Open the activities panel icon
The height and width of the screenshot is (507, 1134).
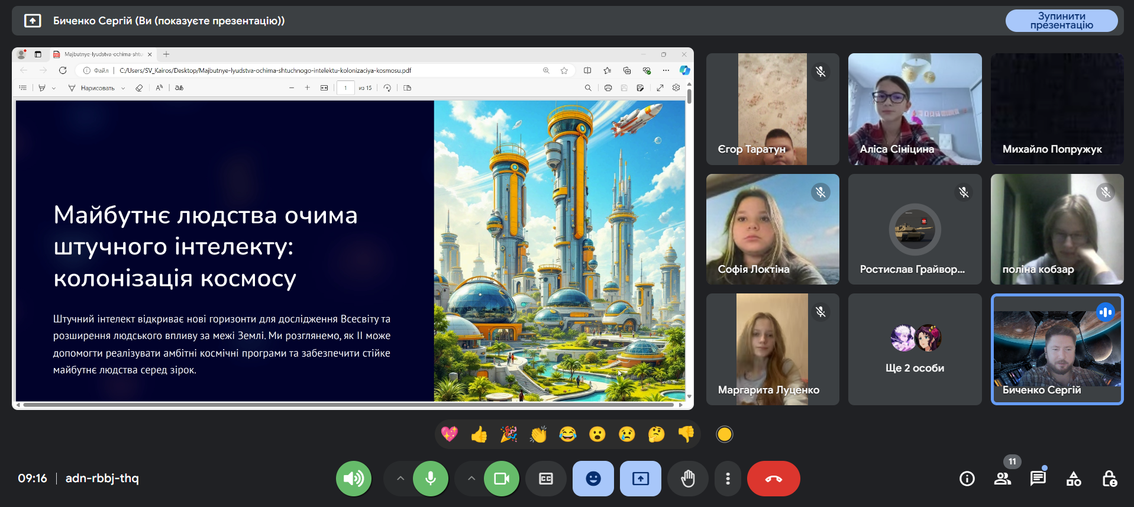click(1074, 479)
